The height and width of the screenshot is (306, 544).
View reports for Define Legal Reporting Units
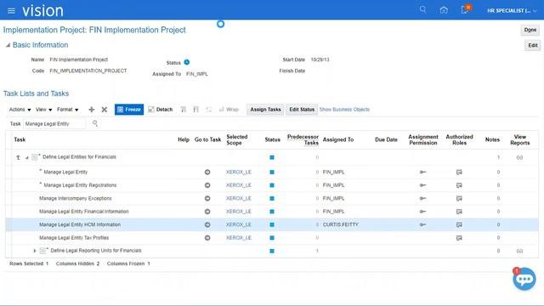(x=519, y=251)
